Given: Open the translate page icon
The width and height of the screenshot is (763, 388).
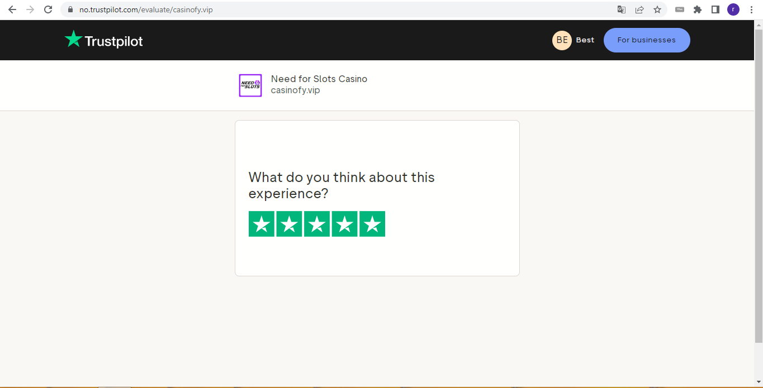Looking at the screenshot, I should pos(622,9).
